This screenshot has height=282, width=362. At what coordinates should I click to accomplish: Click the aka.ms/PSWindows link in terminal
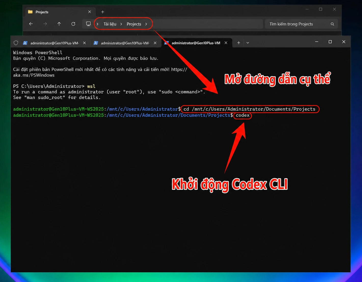coord(34,75)
